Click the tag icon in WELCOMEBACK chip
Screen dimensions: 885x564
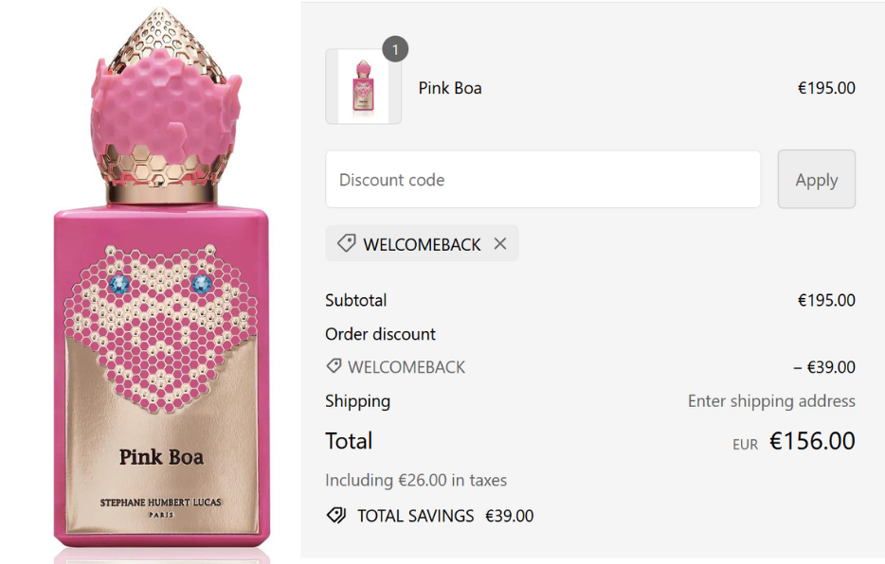[x=347, y=244]
